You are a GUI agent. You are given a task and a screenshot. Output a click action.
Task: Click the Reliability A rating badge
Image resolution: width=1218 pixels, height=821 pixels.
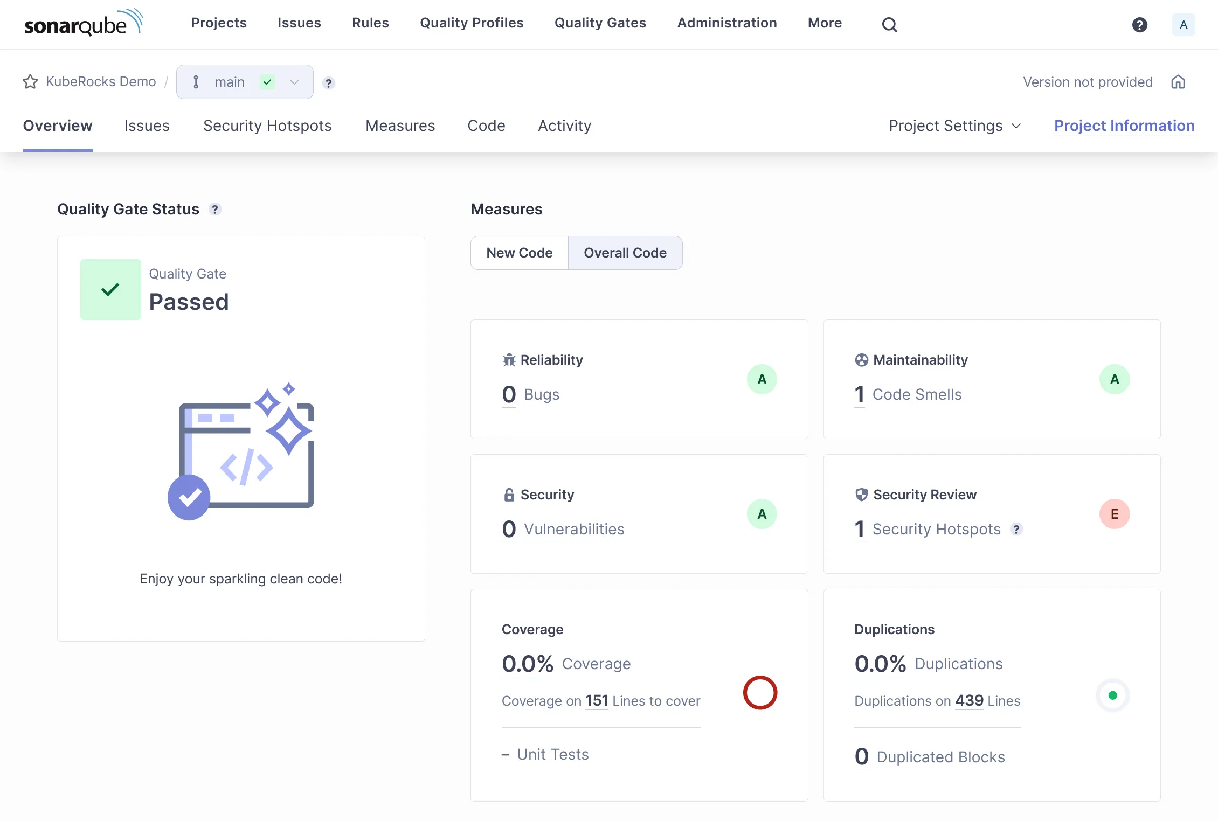pos(762,379)
